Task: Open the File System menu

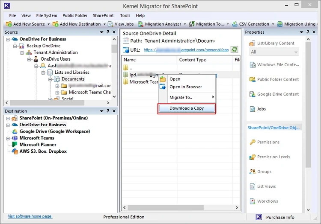Action: pos(47,15)
